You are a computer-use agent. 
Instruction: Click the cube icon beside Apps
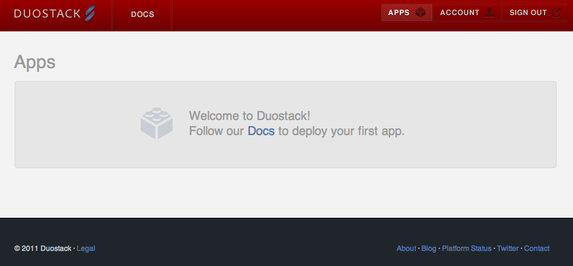pyautogui.click(x=421, y=13)
